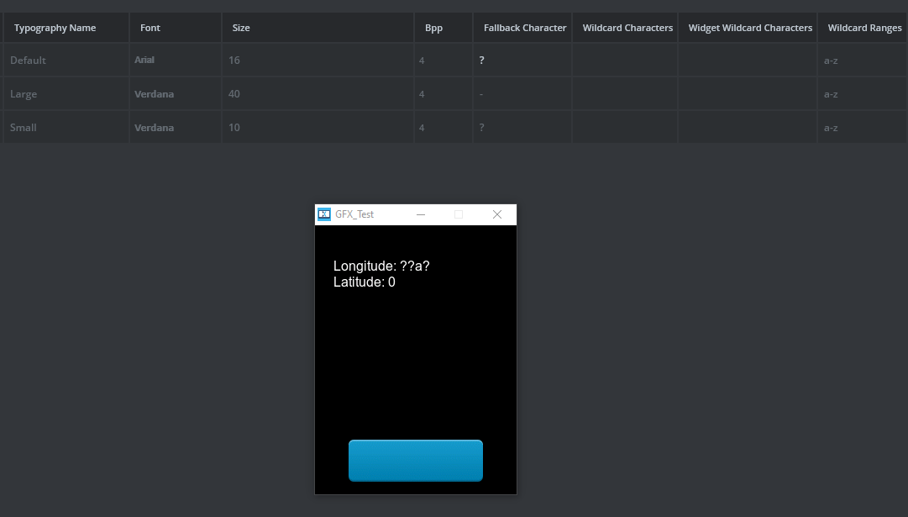Open the Verdana font cell for Small
Image resolution: width=908 pixels, height=517 pixels.
[x=176, y=128]
